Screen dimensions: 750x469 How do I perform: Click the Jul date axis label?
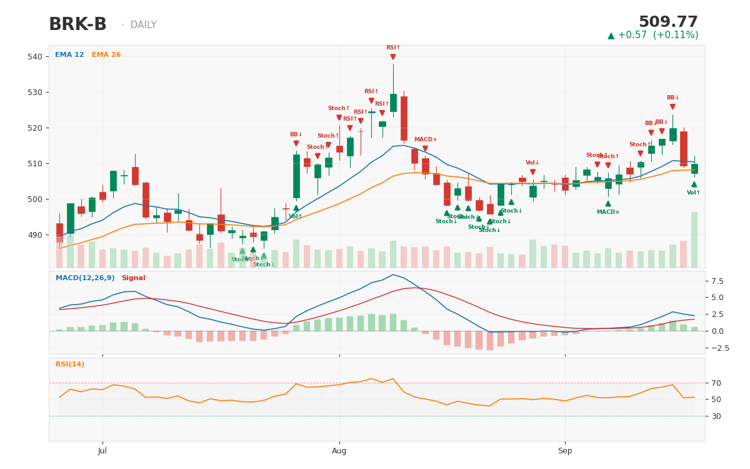pos(102,451)
